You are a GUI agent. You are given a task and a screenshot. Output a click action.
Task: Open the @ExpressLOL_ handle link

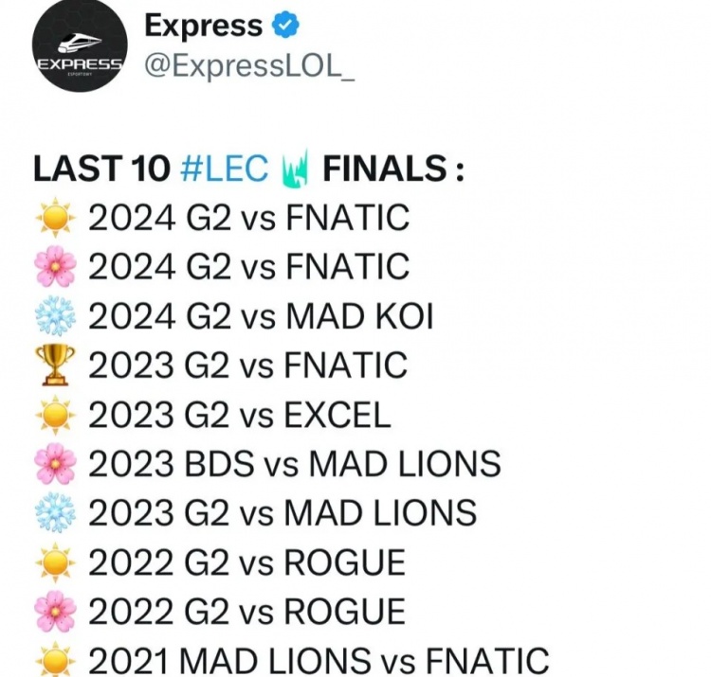pyautogui.click(x=249, y=66)
